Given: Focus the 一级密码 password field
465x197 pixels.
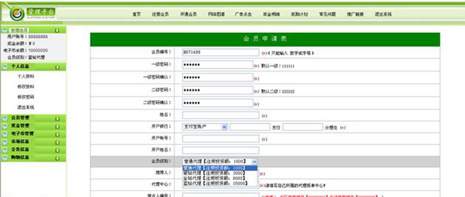Looking at the screenshot, I should (x=218, y=65).
